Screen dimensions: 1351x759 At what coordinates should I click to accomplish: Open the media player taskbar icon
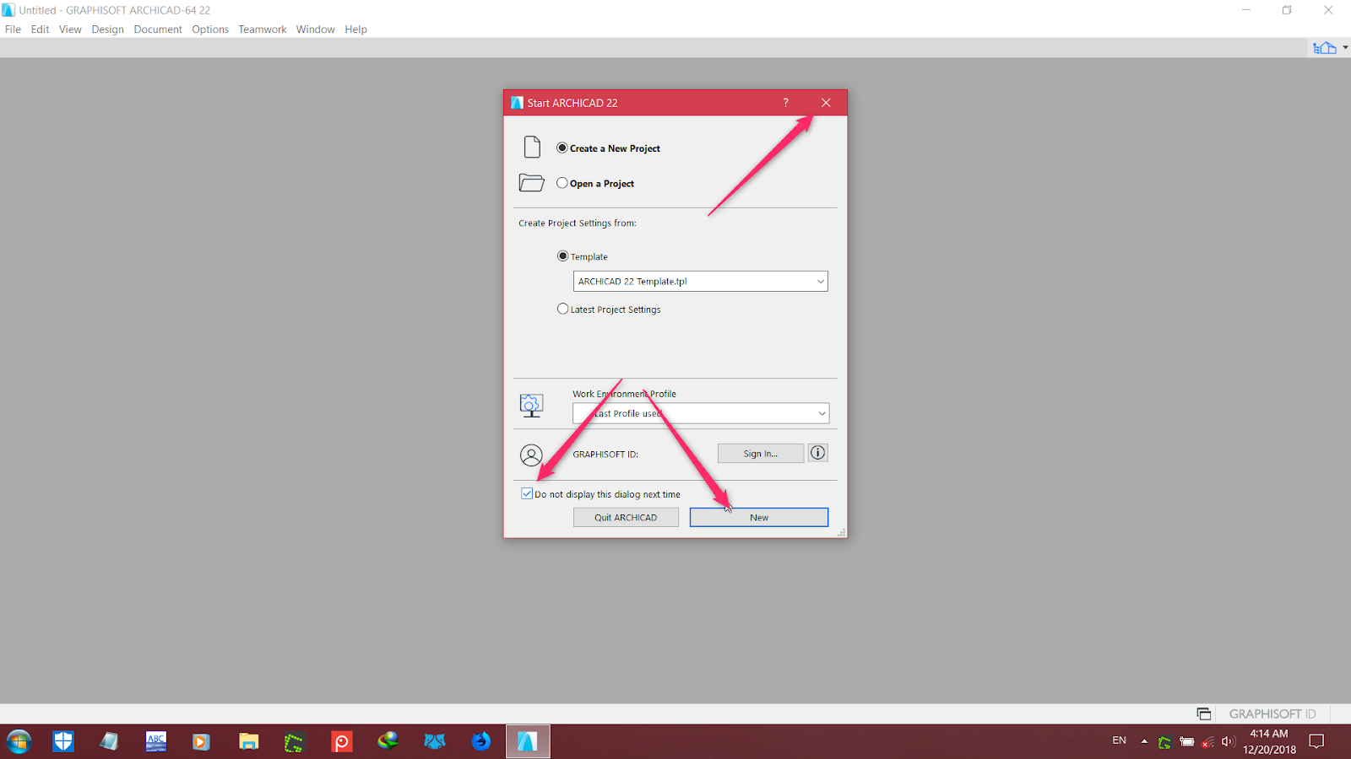tap(201, 742)
